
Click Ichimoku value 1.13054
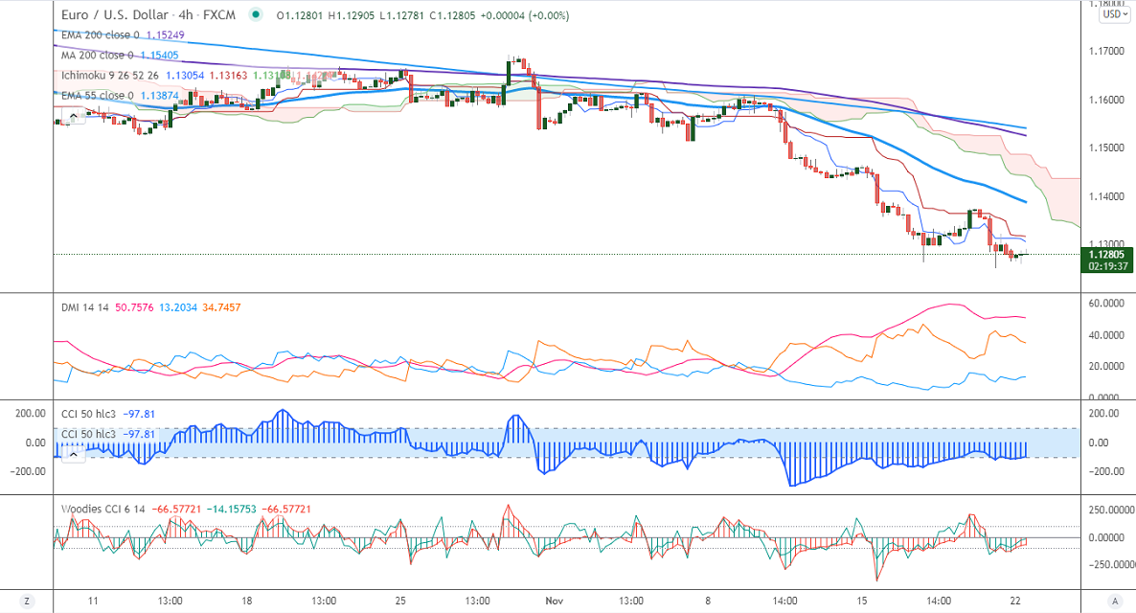185,76
